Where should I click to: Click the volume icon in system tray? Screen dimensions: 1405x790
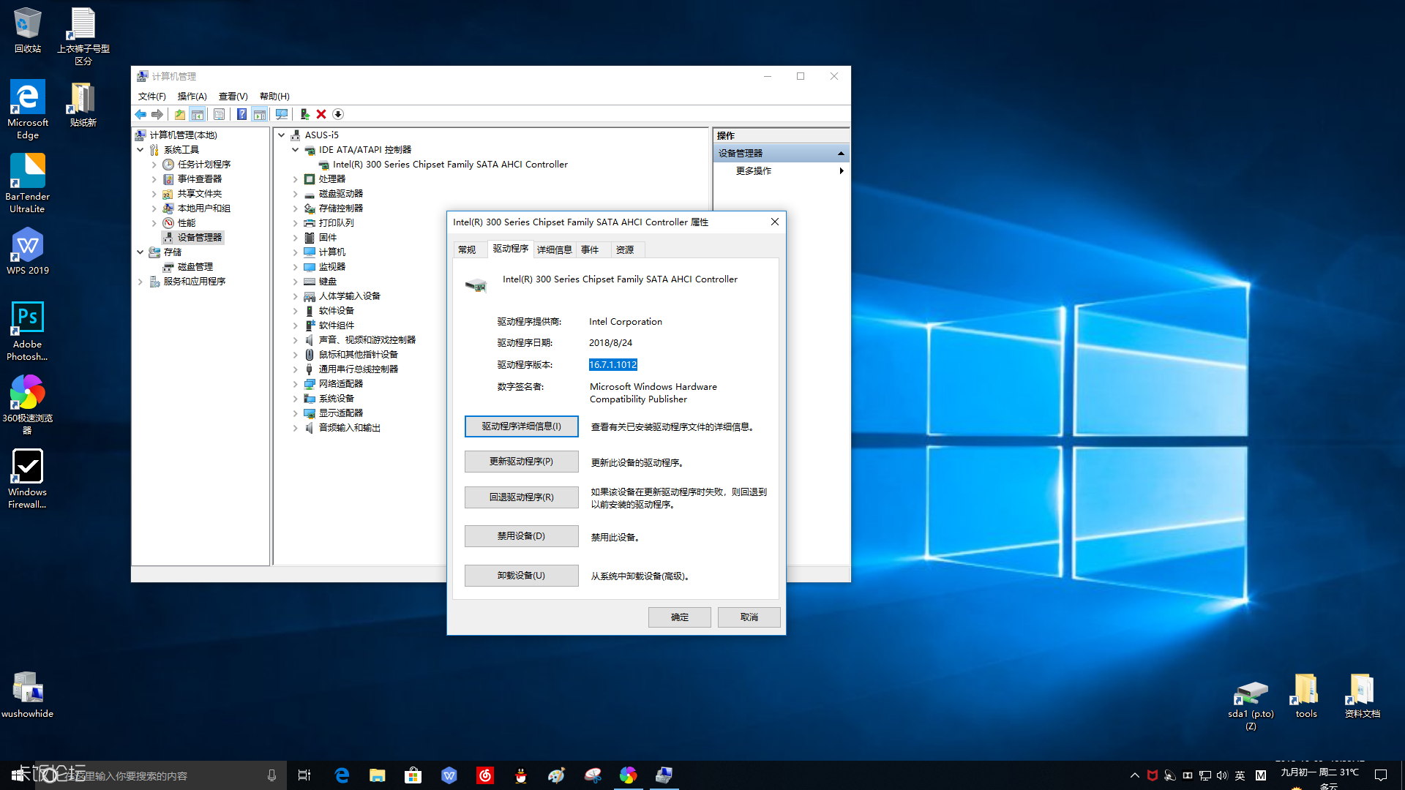(1222, 775)
